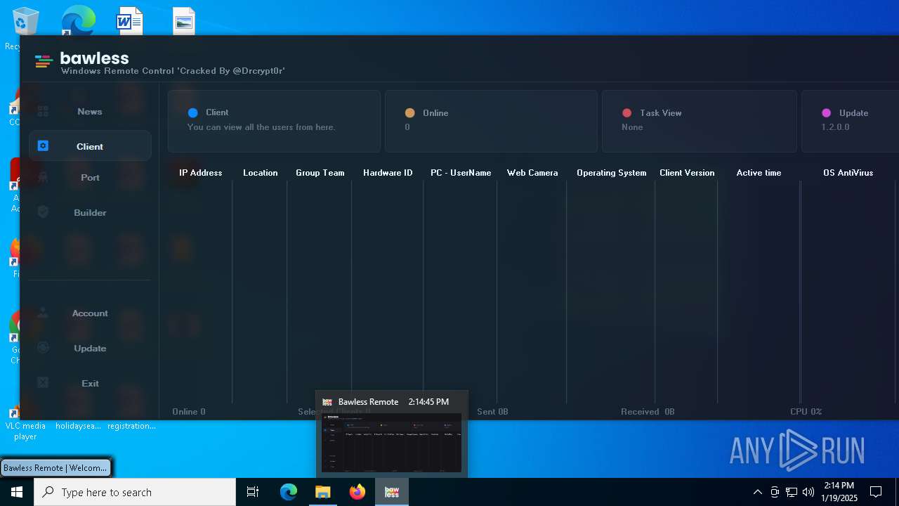Open the Online count card
This screenshot has height=506, width=899.
coord(491,121)
